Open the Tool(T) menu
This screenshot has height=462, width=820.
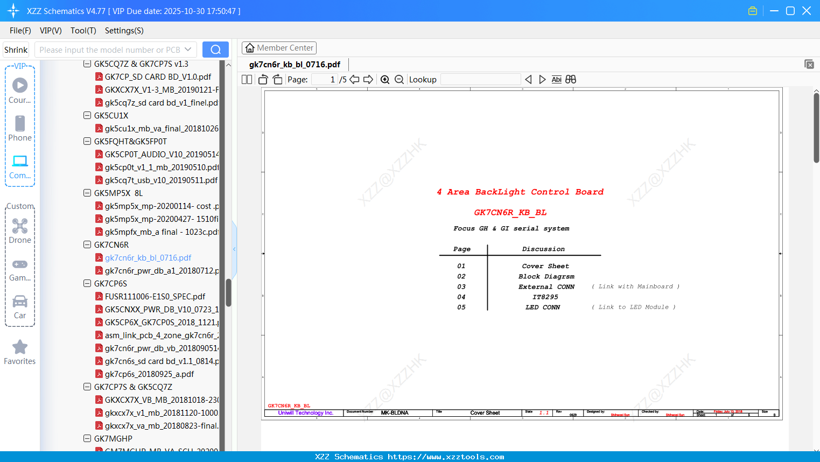(x=83, y=31)
